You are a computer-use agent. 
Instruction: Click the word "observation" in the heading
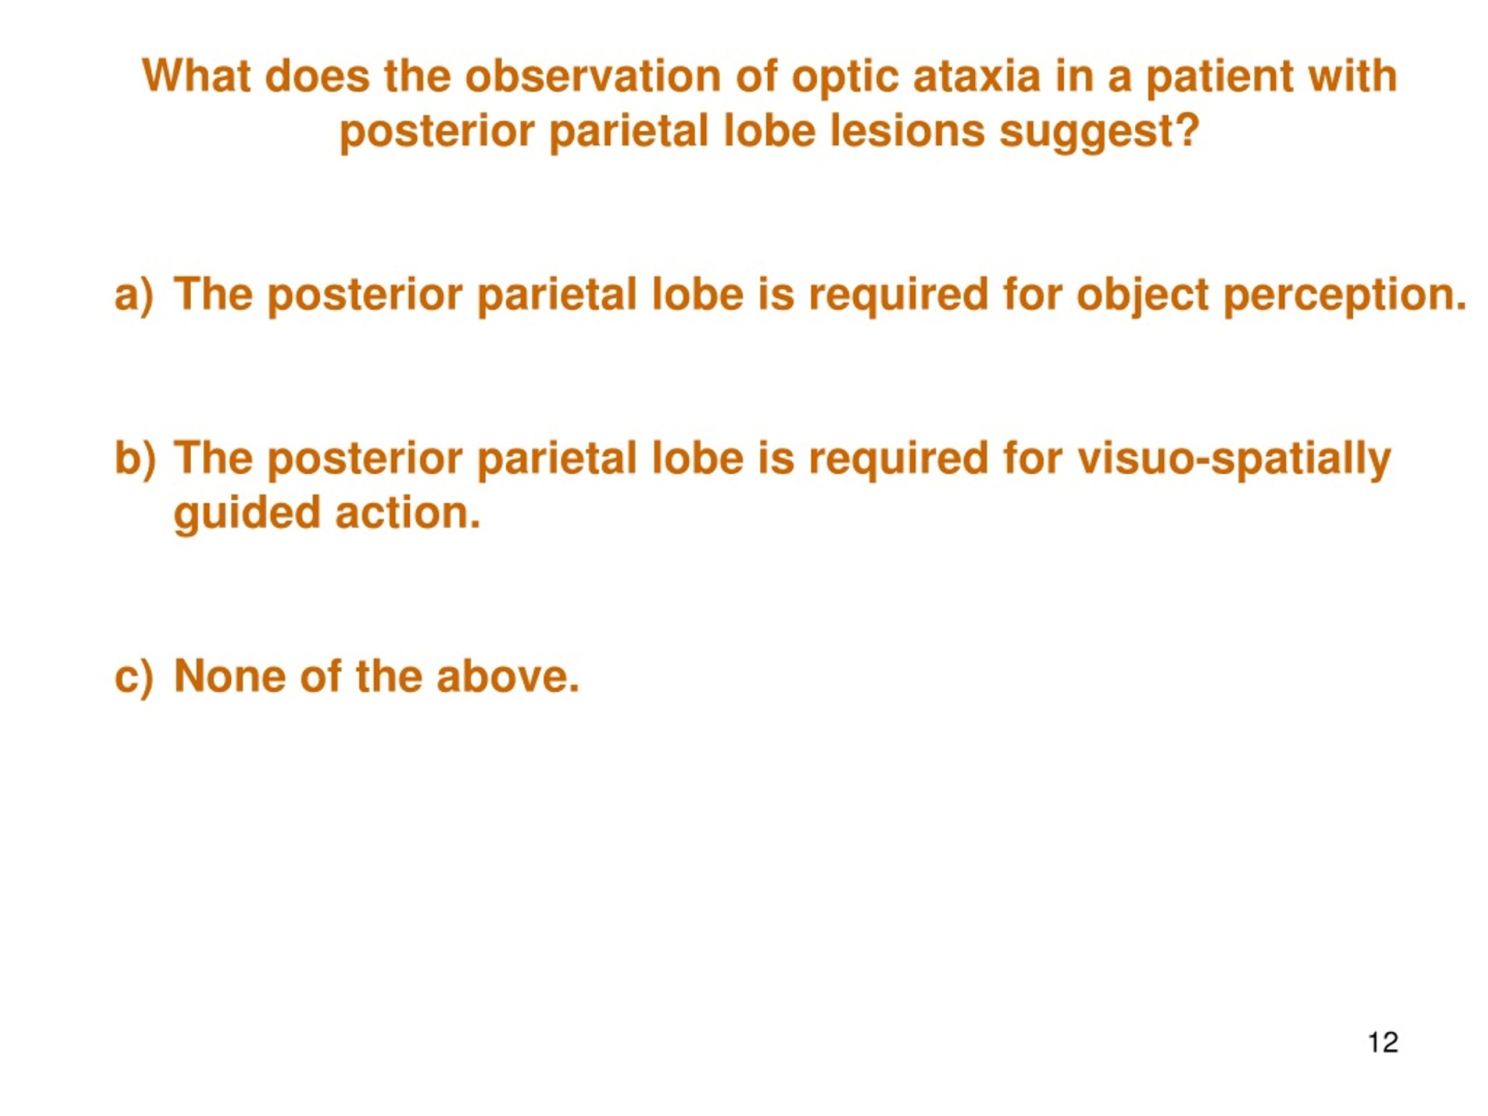(x=593, y=76)
